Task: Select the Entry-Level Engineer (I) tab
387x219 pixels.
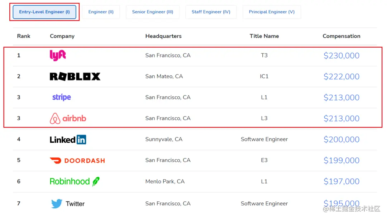Action: click(44, 12)
